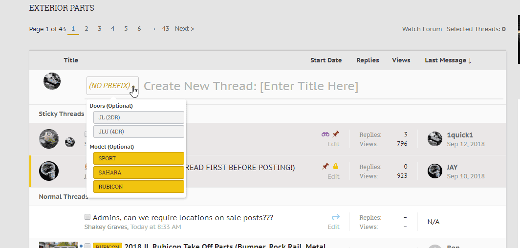Click the Sep 10, 2018 last message date

(466, 176)
